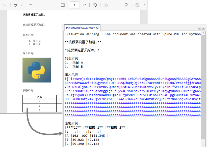Click the scroll tabs right arrow
This screenshot has width=207, height=147.
[203, 28]
